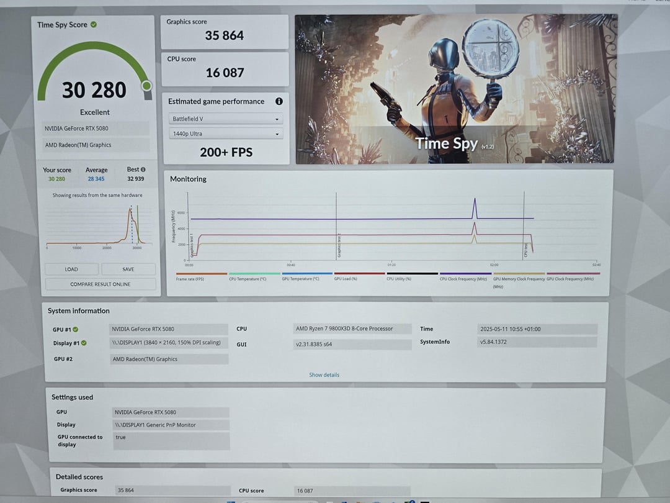The width and height of the screenshot is (670, 503).
Task: Click the green verified check beside Time Spy Score
Action: (94, 24)
